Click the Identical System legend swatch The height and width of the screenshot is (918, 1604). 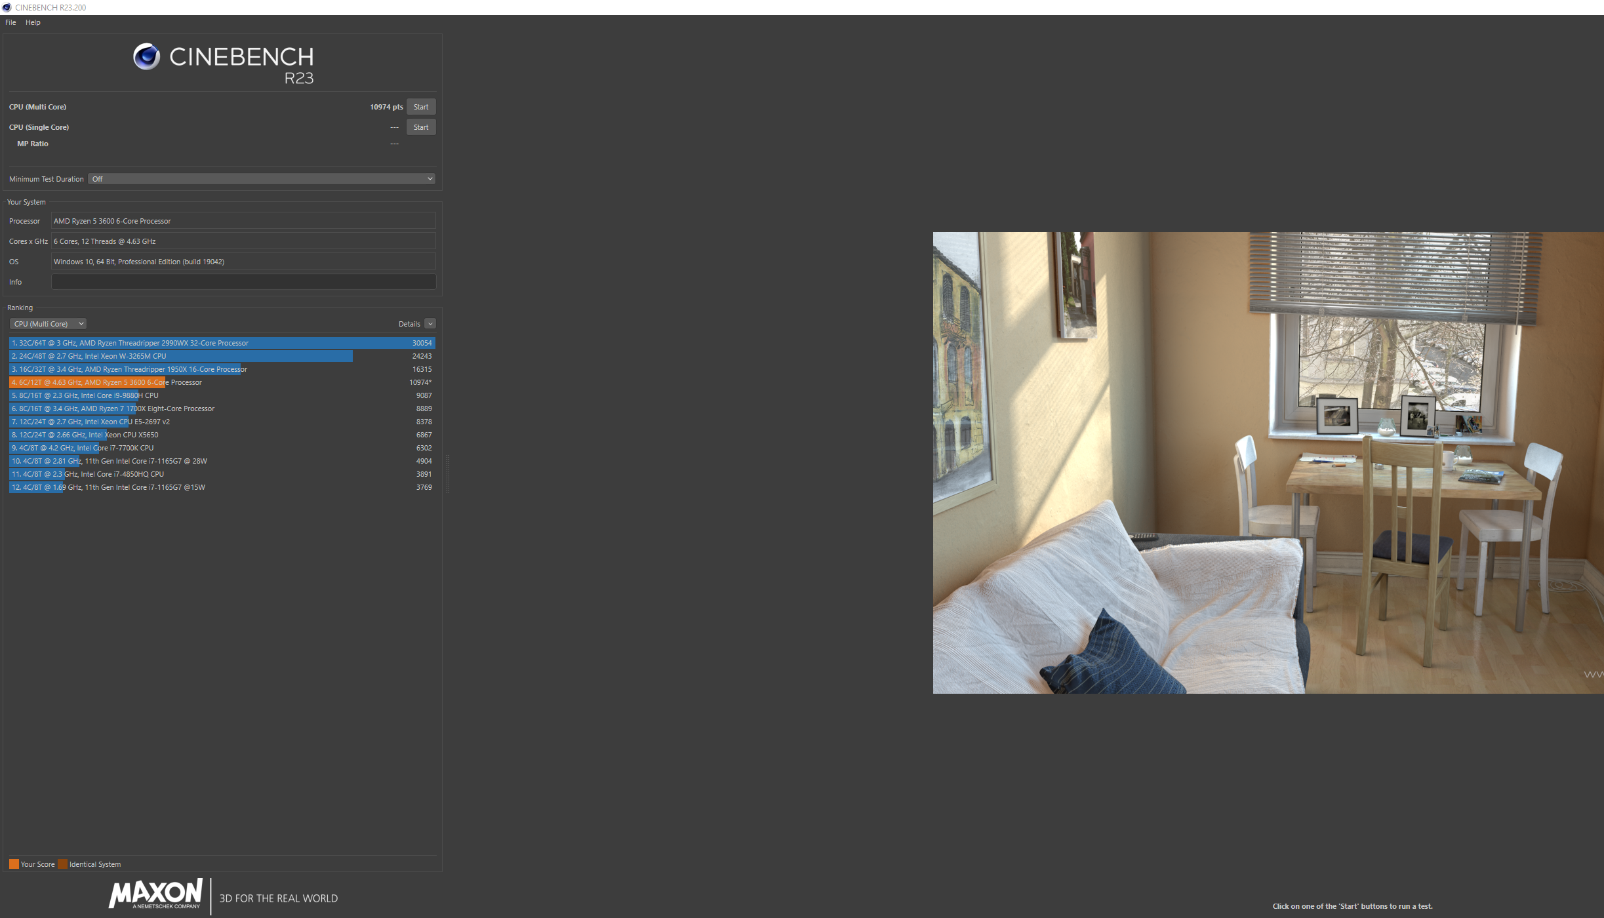pos(62,864)
